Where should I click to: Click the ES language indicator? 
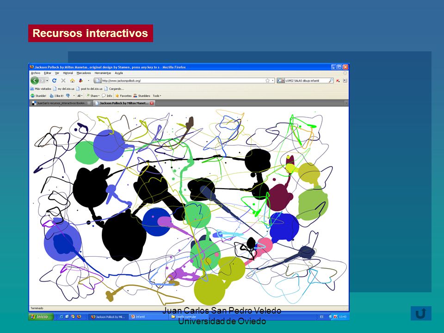click(321, 317)
